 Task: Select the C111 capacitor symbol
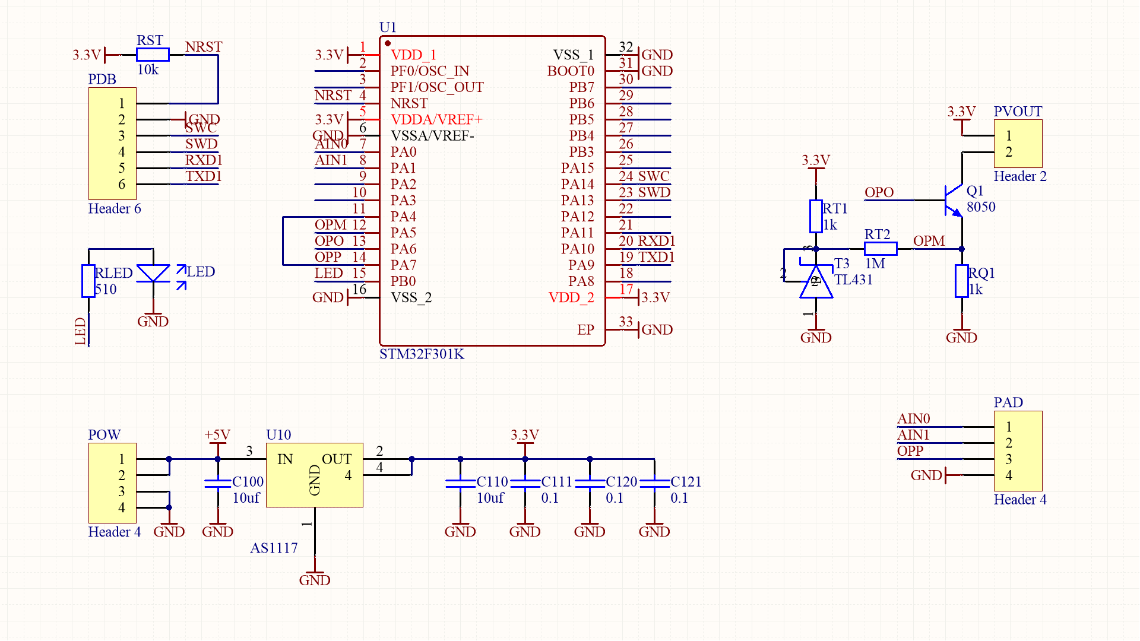pos(525,483)
